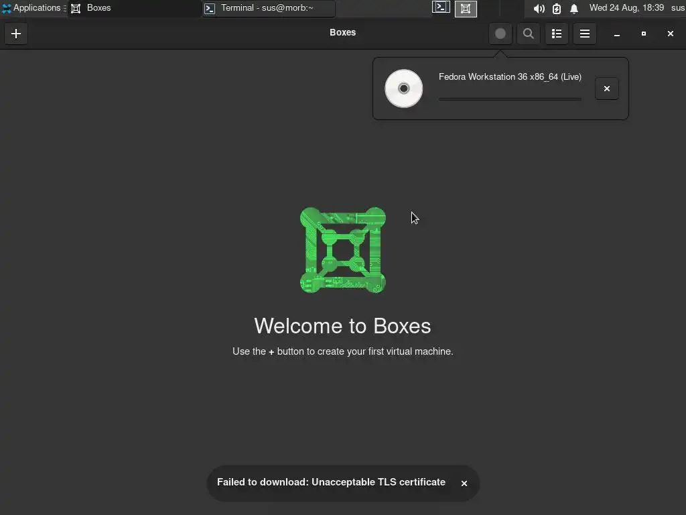Click the plus button to create new box
The image size is (686, 515).
point(16,34)
